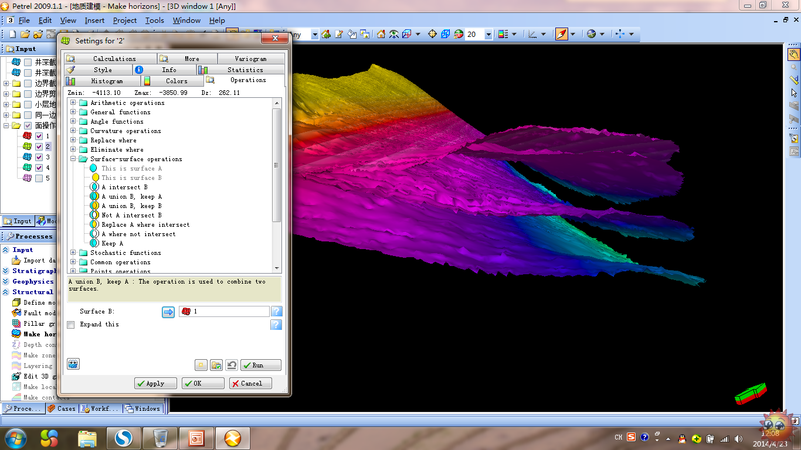Toggle checkbox of the 面操作 folder
The image size is (801, 450).
pos(28,125)
